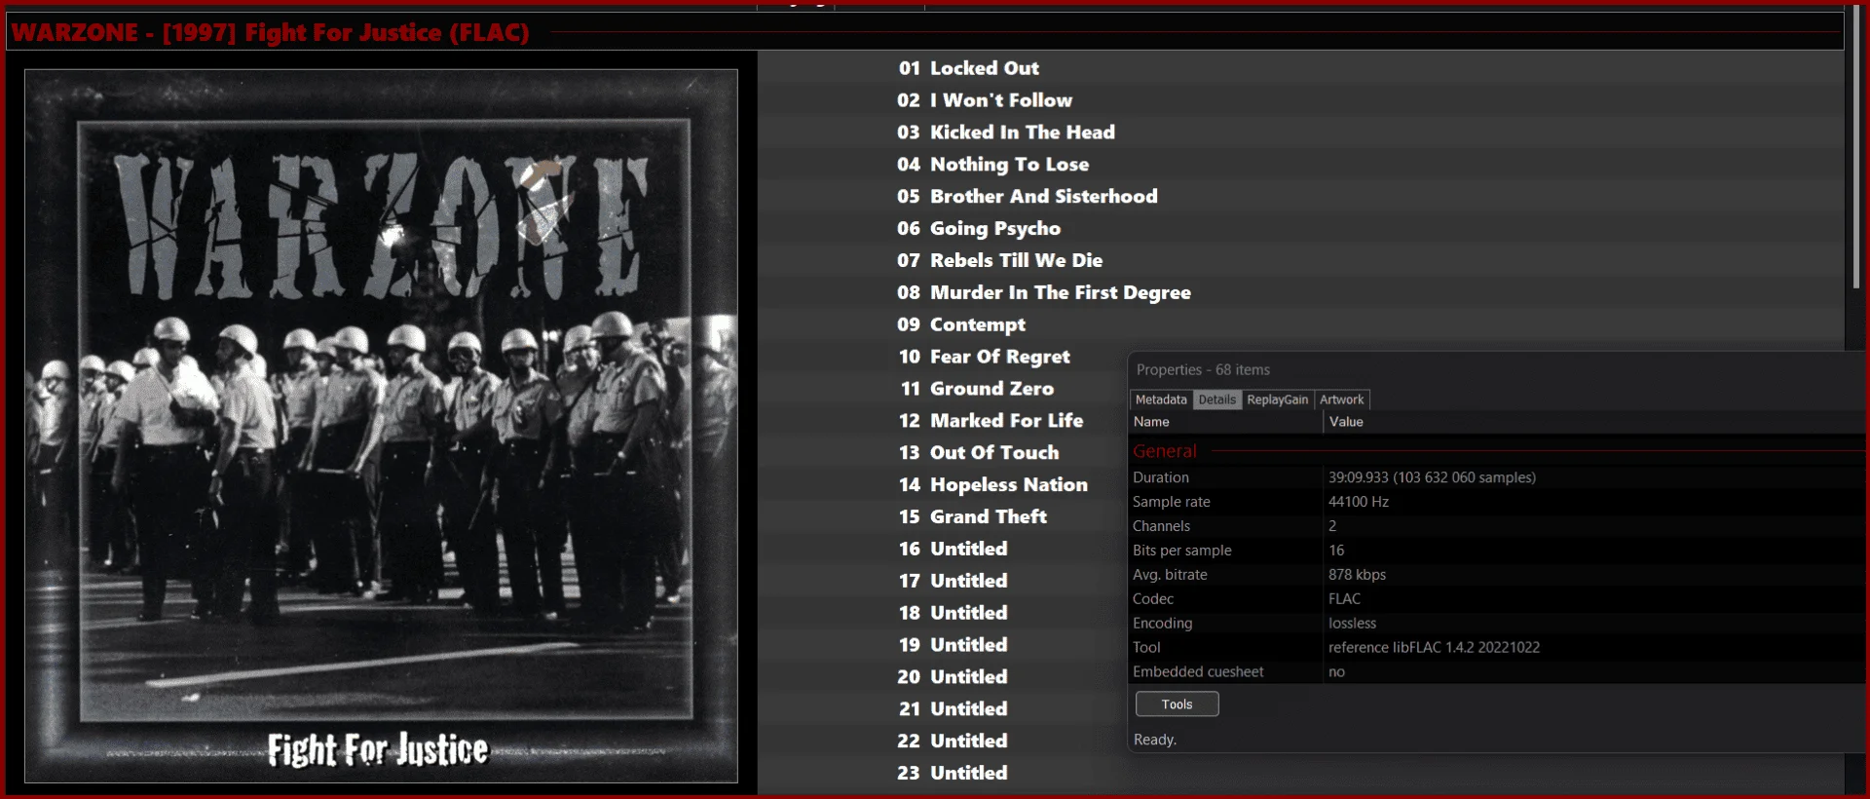This screenshot has width=1870, height=799.
Task: Open the Metadata tab in Properties
Action: [x=1161, y=399]
